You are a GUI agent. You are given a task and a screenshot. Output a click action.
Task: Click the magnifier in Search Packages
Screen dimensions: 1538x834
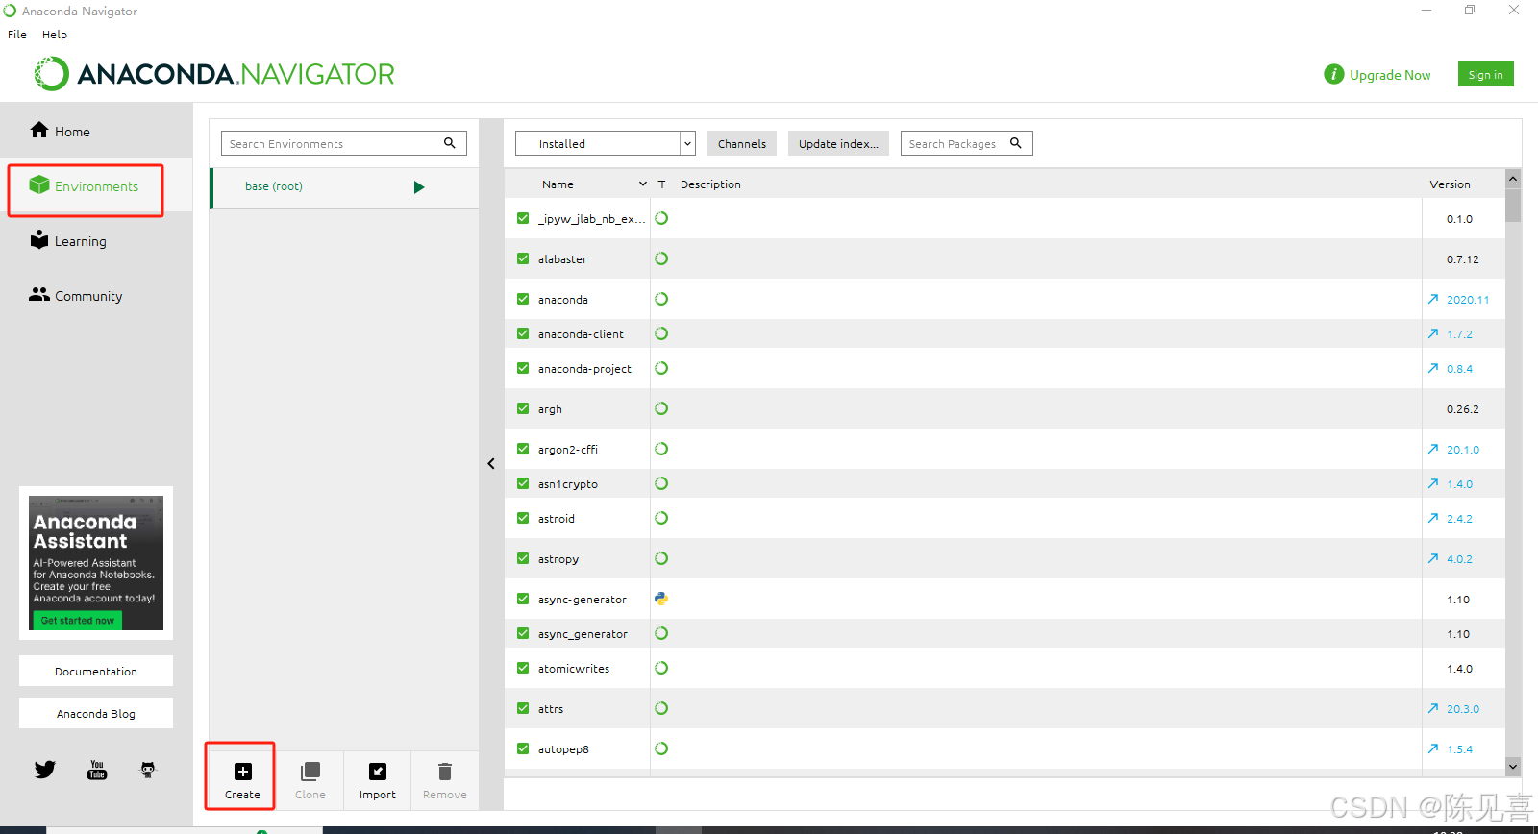coord(1015,143)
